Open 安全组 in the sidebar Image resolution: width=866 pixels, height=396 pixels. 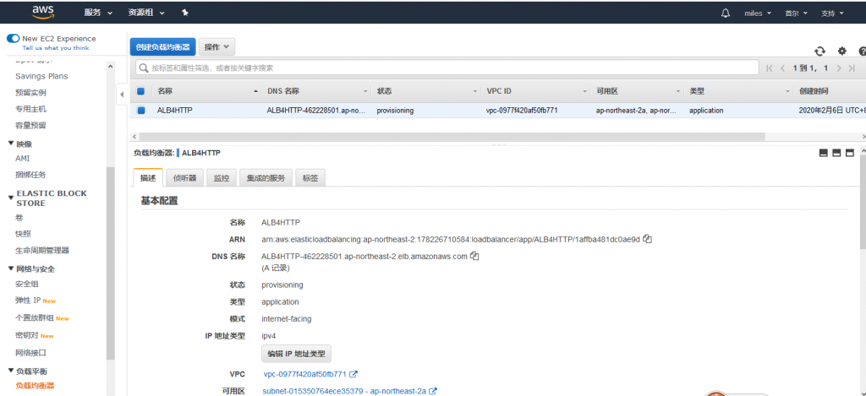[27, 284]
